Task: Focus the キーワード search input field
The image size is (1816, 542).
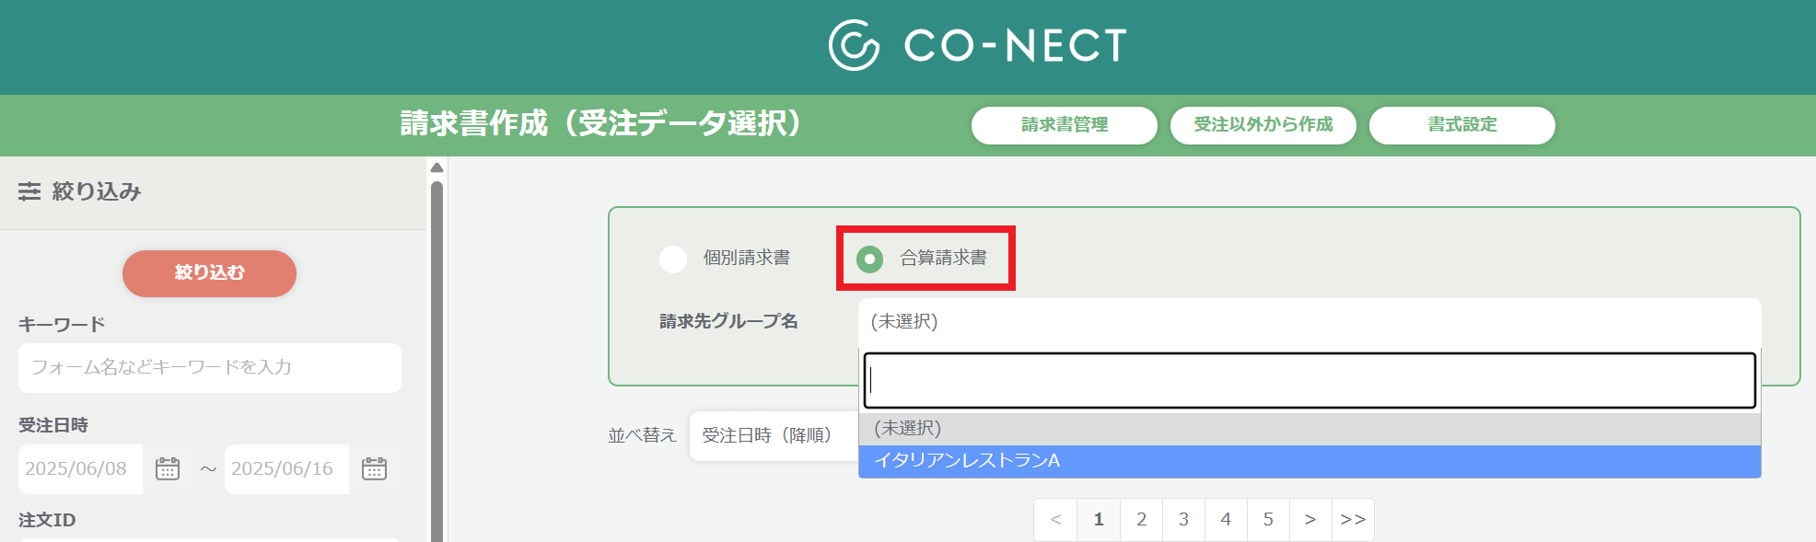Action: [x=209, y=368]
